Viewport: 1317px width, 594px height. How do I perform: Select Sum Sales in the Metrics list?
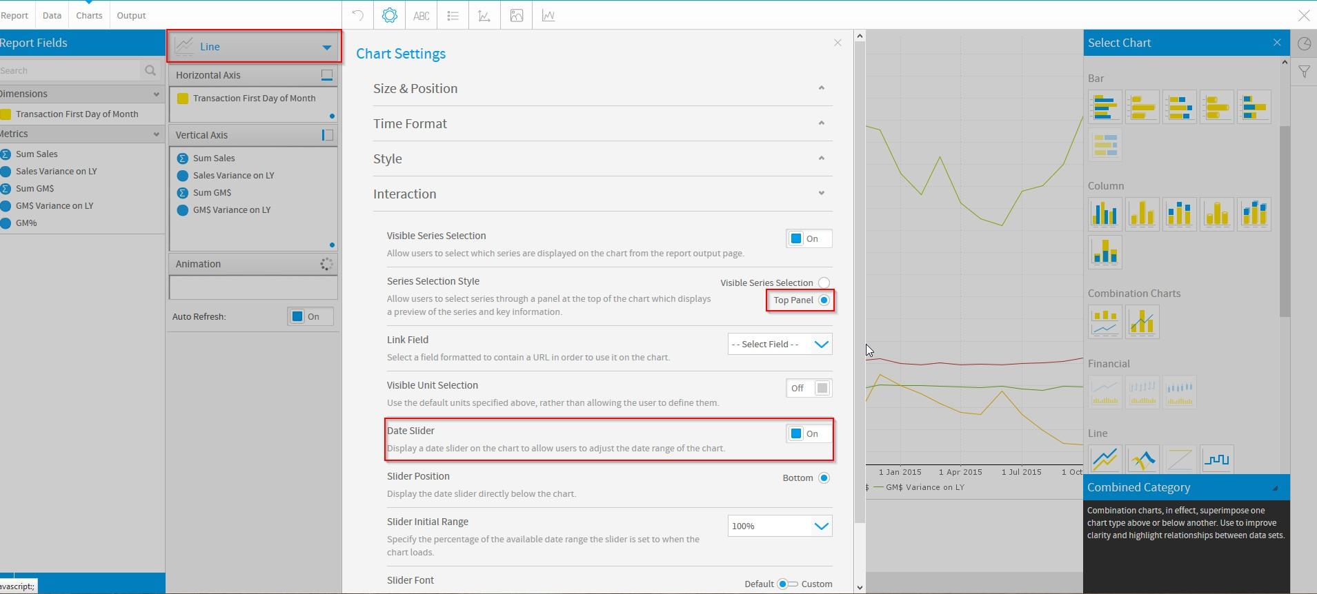(x=37, y=154)
